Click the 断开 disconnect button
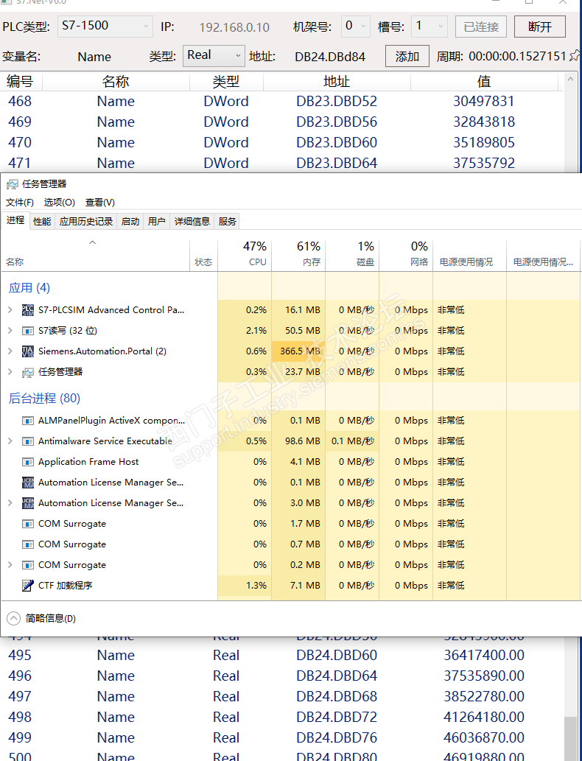Viewport: 582px width, 761px height. point(540,27)
